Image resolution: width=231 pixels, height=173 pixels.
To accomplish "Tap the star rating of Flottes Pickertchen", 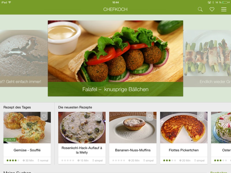I will pos(169,160).
